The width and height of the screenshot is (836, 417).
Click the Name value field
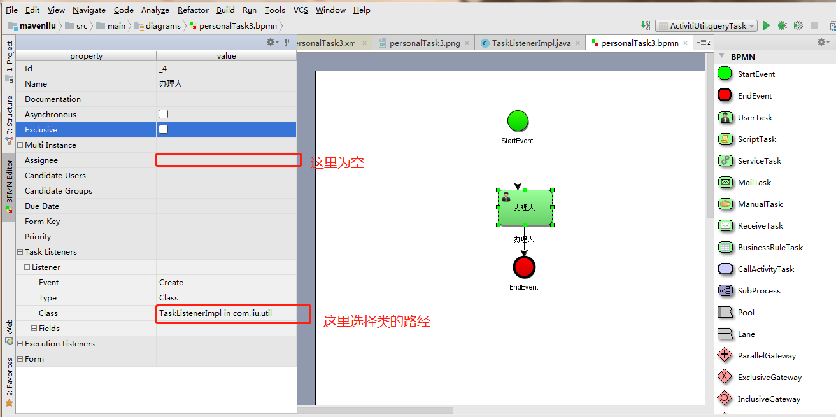(x=226, y=84)
